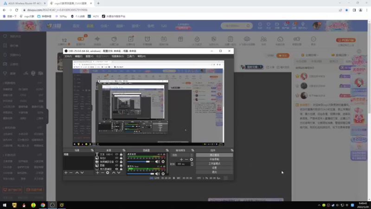371x209 pixels.
Task: Click the 300 ms duration input field
Action: [x=183, y=164]
